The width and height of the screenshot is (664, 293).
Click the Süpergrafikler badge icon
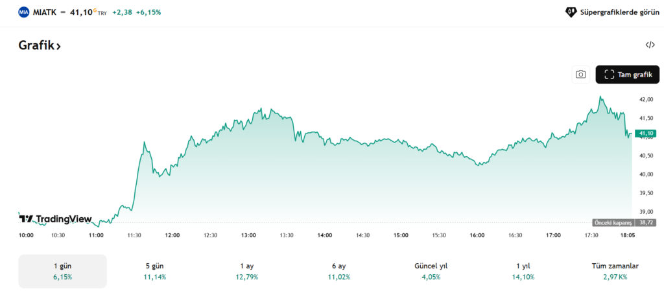click(x=571, y=12)
